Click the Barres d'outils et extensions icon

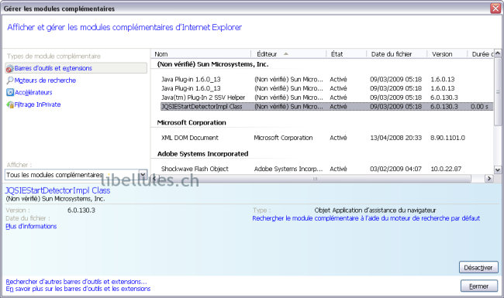tap(9, 69)
